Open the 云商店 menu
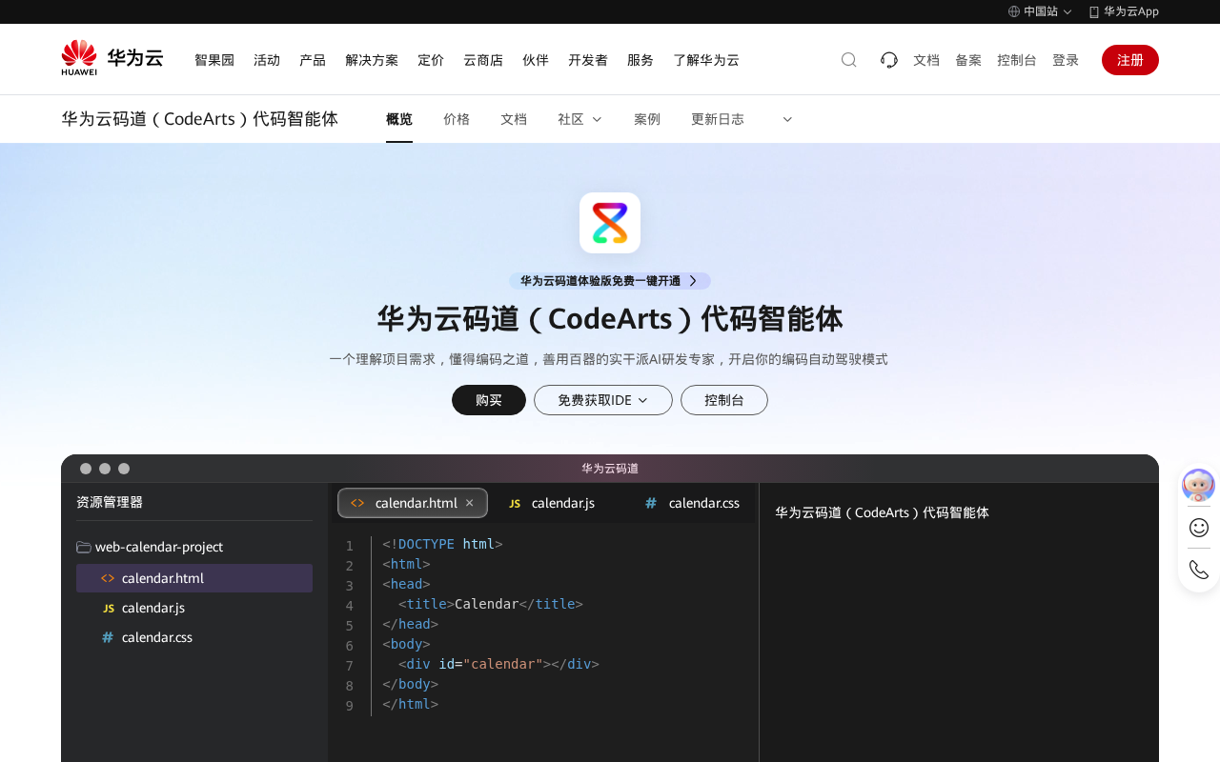Image resolution: width=1220 pixels, height=762 pixels. pyautogui.click(x=483, y=60)
